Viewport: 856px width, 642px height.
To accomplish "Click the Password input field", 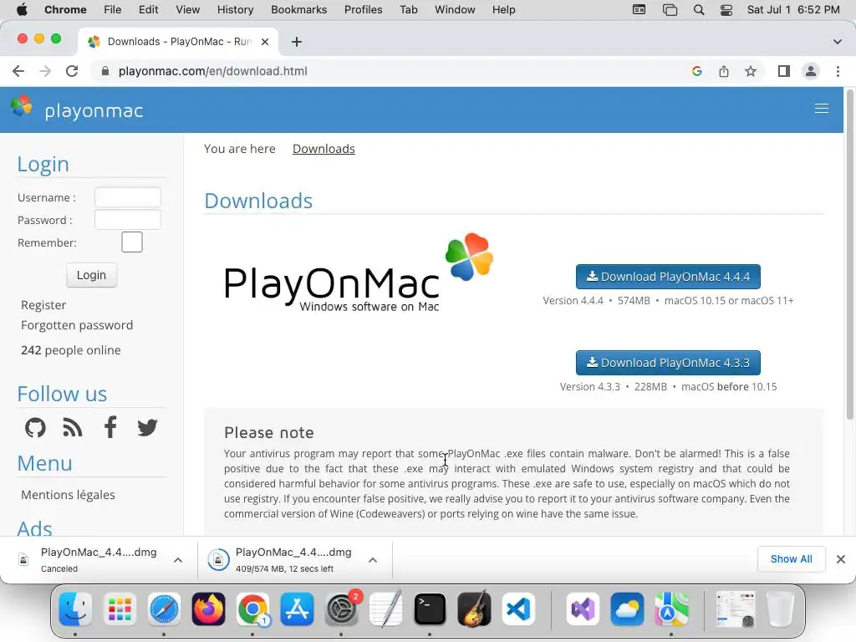I will [128, 220].
